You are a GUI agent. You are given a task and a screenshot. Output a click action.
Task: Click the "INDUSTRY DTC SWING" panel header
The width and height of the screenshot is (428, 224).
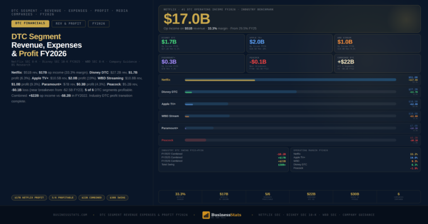tap(182, 150)
